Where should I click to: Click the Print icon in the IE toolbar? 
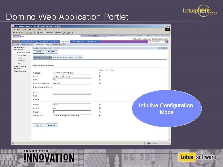tap(72, 32)
